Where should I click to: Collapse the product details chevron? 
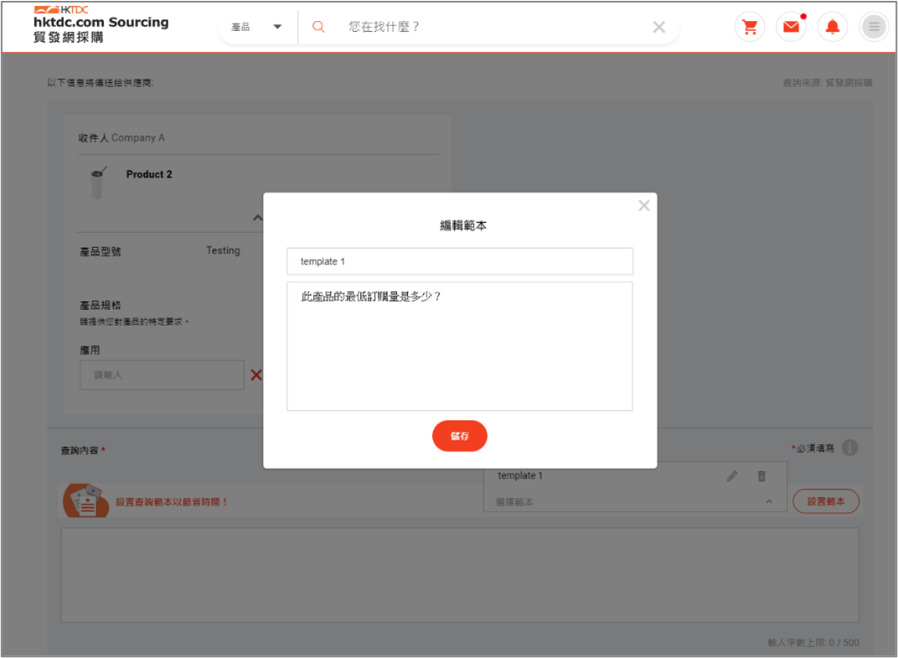tap(257, 218)
